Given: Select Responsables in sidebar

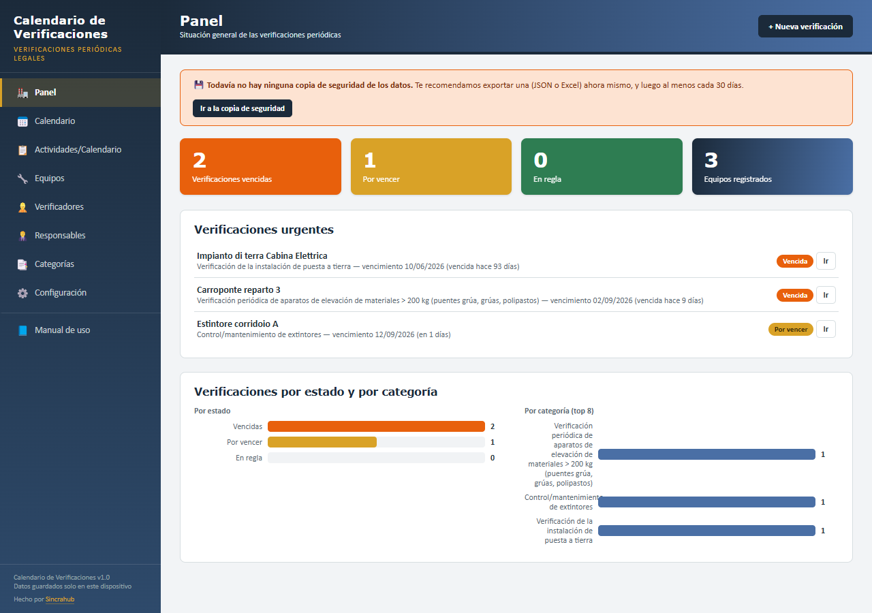Looking at the screenshot, I should [80, 236].
